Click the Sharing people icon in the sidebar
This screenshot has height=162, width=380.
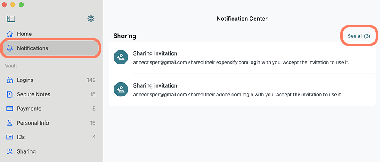(10, 151)
